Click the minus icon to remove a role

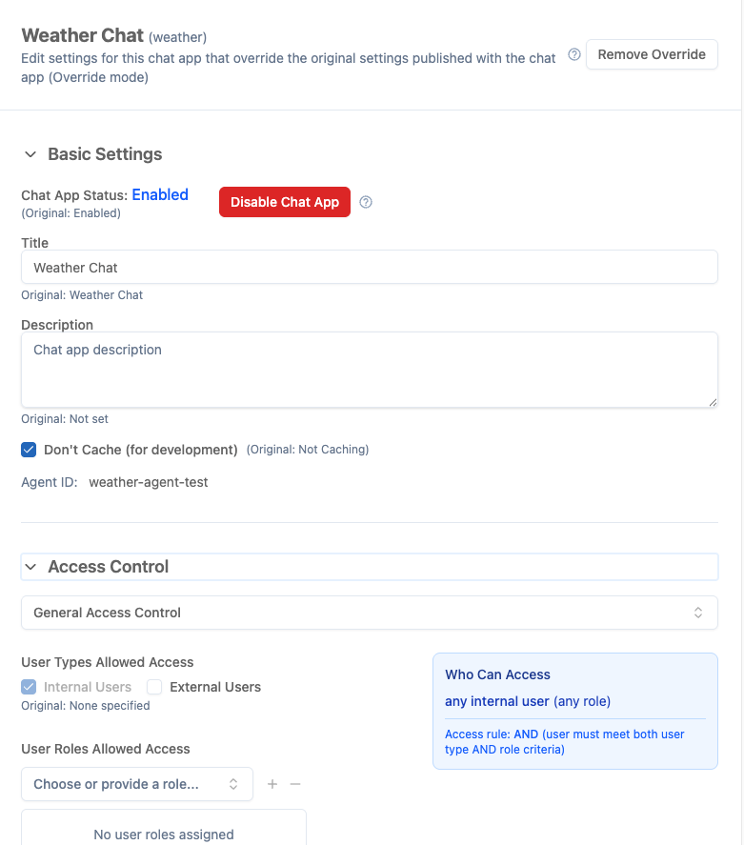tap(295, 783)
